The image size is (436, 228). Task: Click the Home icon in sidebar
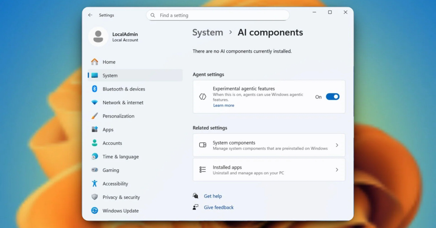point(94,62)
